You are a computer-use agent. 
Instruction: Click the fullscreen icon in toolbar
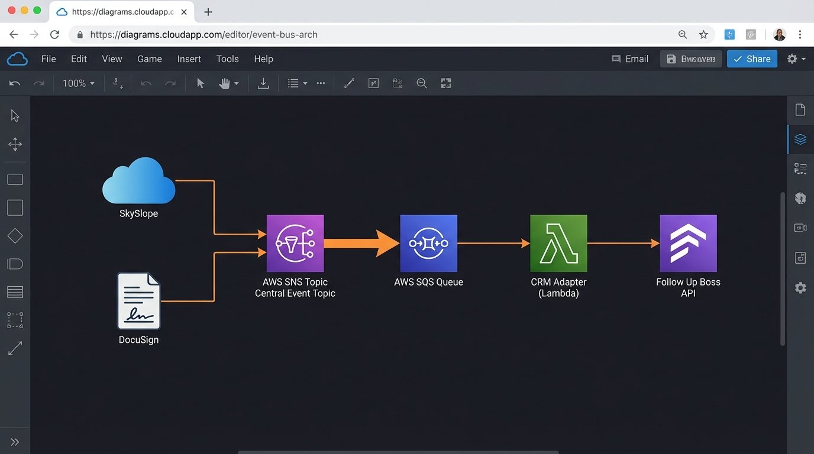click(x=446, y=83)
